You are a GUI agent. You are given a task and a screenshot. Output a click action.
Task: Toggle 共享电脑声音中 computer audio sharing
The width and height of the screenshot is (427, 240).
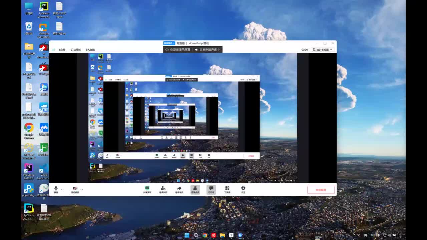coord(207,50)
